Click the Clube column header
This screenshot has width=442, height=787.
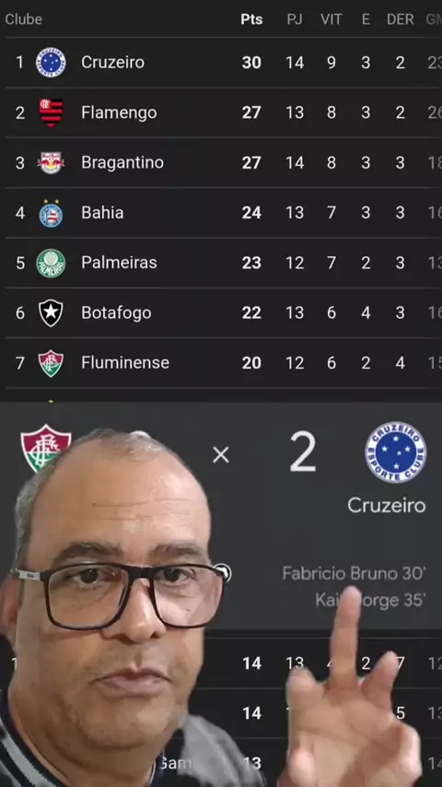[24, 19]
